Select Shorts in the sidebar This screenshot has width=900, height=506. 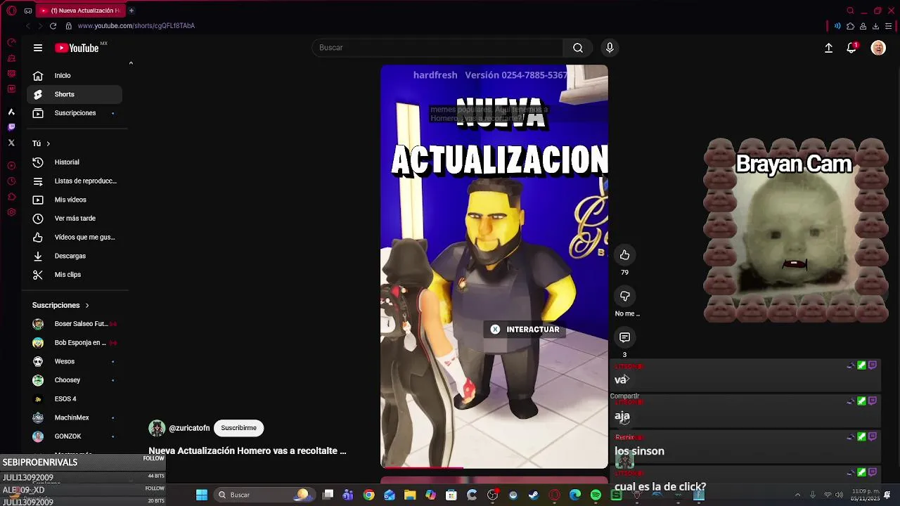tap(75, 94)
